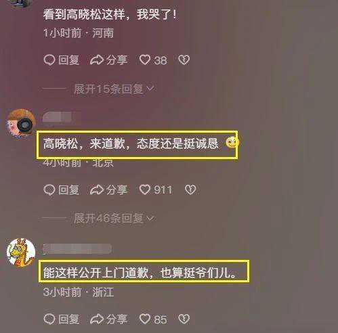Select the comment text 高晓松，来道歉
Viewport: 338px width, 333px height.
(84, 143)
